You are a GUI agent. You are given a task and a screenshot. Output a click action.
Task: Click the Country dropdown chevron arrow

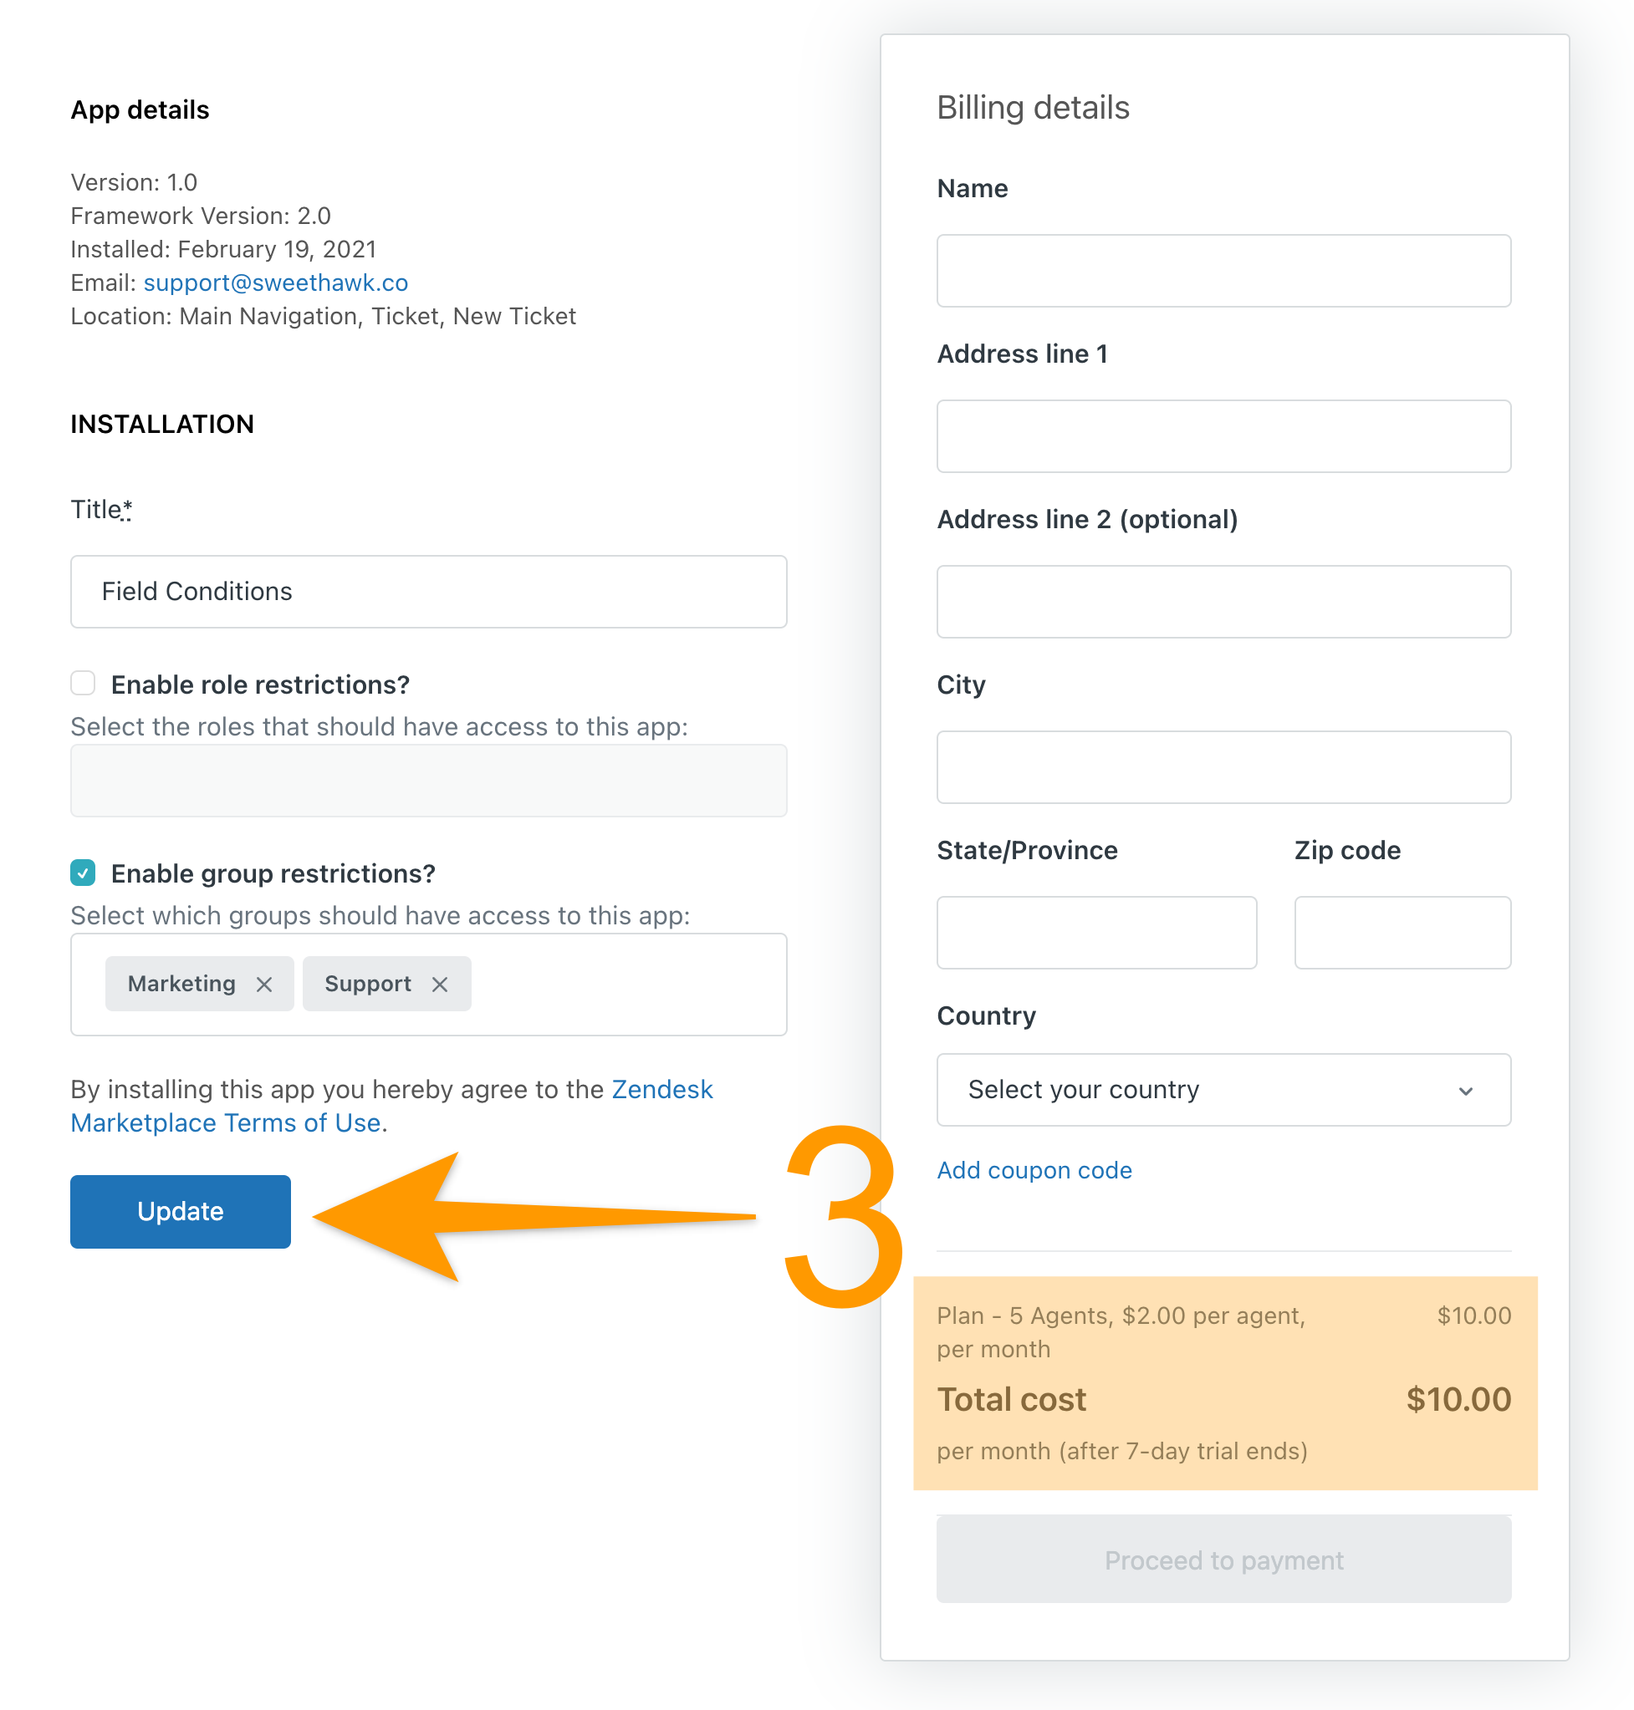point(1465,1090)
